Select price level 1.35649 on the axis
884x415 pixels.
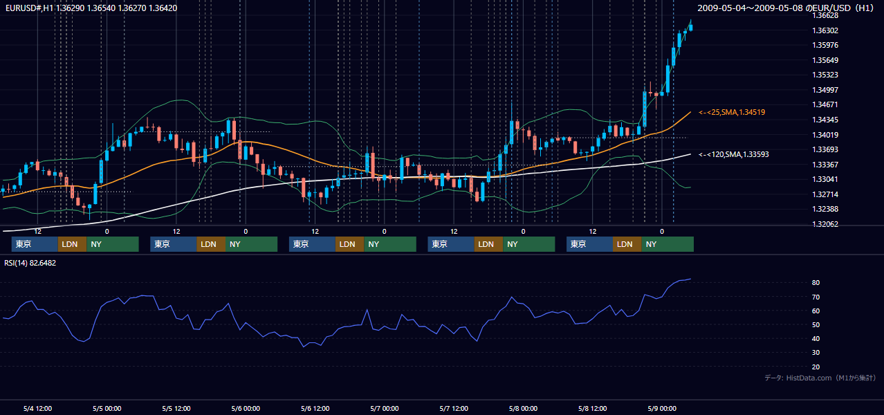tap(825, 60)
